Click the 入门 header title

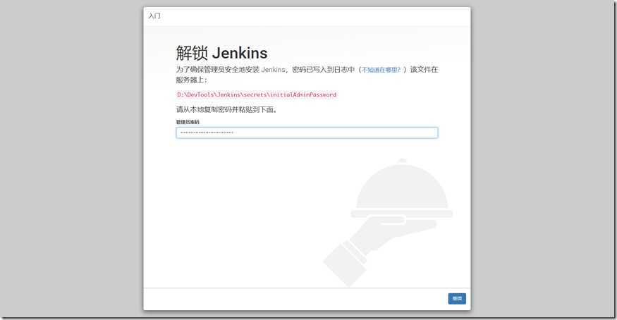click(154, 16)
